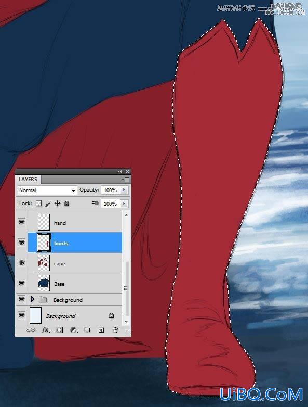308x407 pixels.
Task: Hide the Base layer
Action: coord(21,283)
